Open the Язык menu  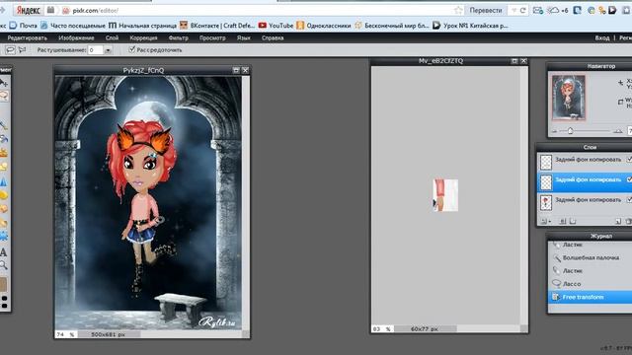click(x=244, y=38)
